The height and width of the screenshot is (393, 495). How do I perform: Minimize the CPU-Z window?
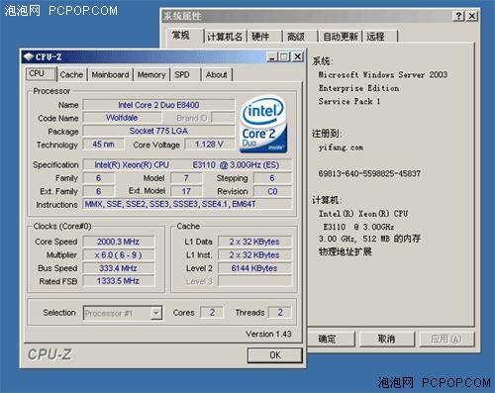tap(272, 56)
